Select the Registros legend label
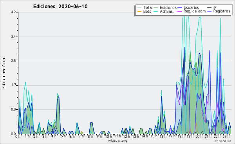Screen dimensions: 235x144 coord(222,11)
